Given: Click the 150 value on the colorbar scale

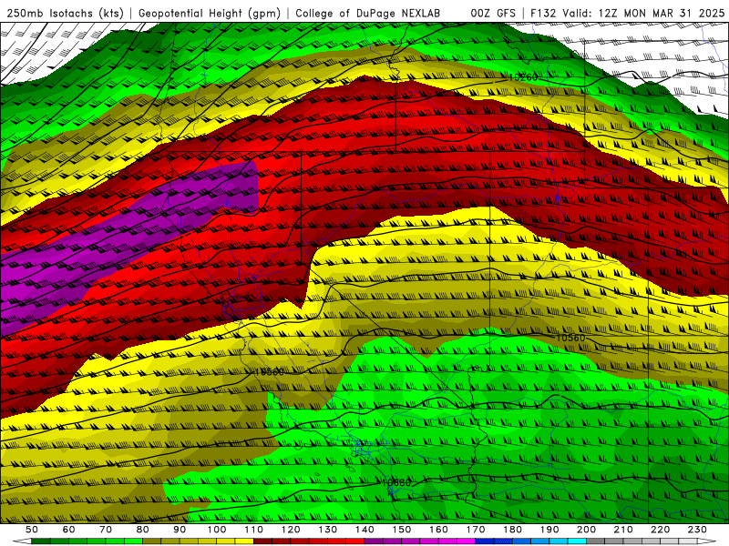Looking at the screenshot, I should [401, 530].
